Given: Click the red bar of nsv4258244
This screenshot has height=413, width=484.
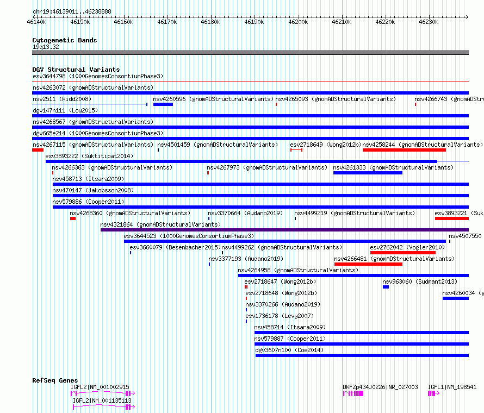Looking at the screenshot, I should (404, 150).
